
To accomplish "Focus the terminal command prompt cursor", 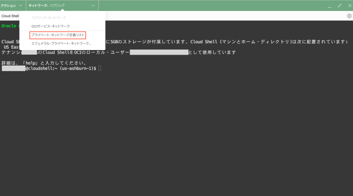I will (x=99, y=68).
